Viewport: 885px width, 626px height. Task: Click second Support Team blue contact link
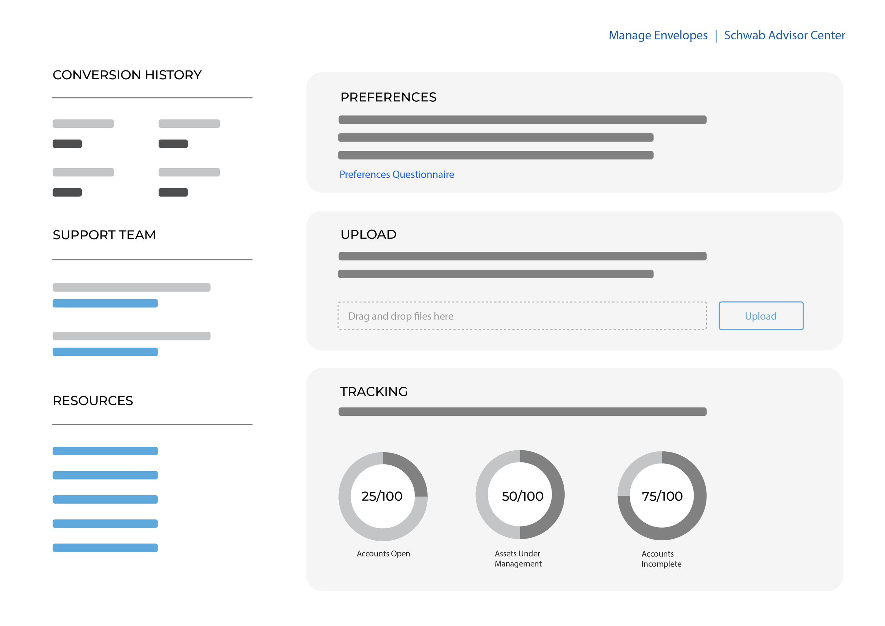pyautogui.click(x=105, y=352)
